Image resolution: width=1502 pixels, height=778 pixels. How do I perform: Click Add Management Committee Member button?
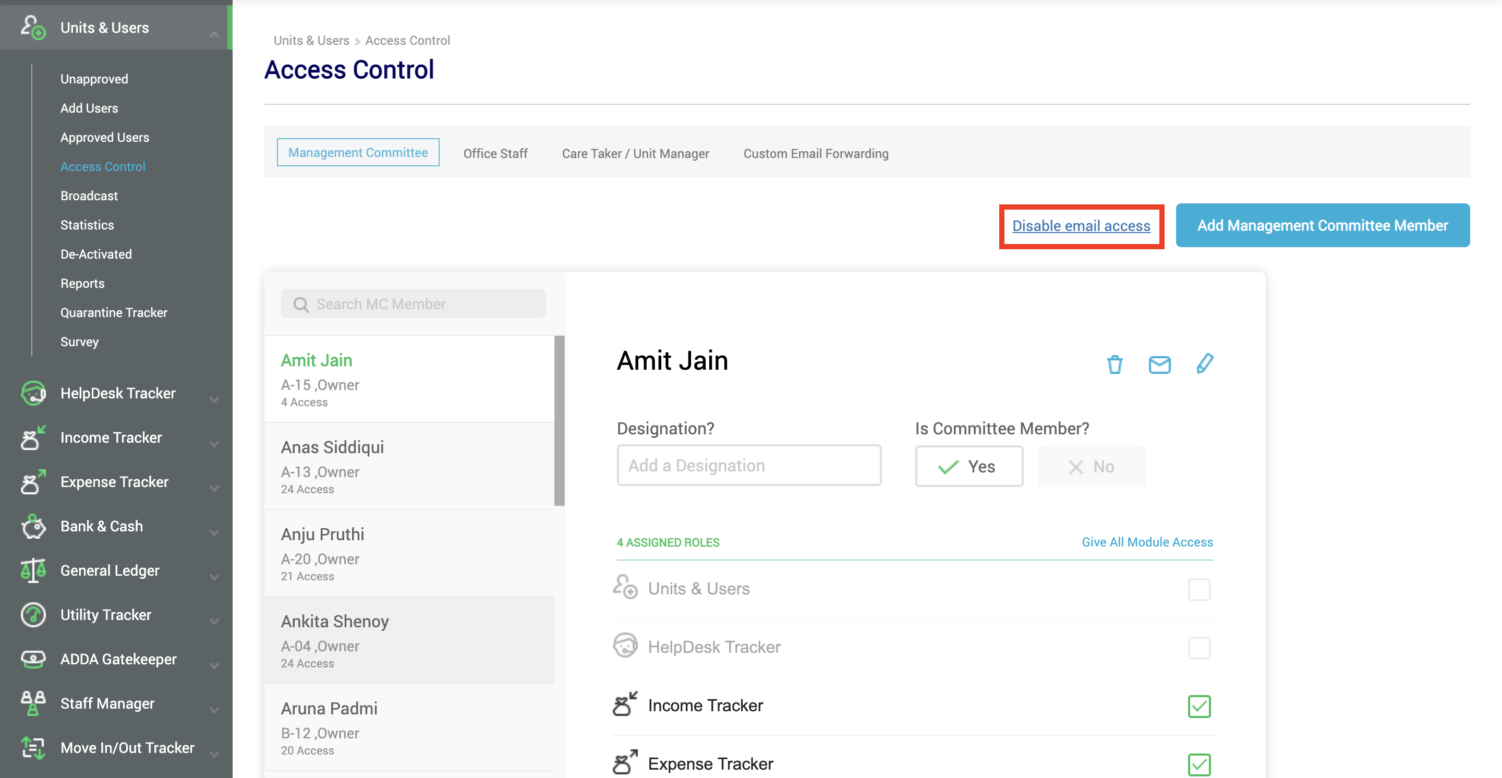coord(1322,225)
